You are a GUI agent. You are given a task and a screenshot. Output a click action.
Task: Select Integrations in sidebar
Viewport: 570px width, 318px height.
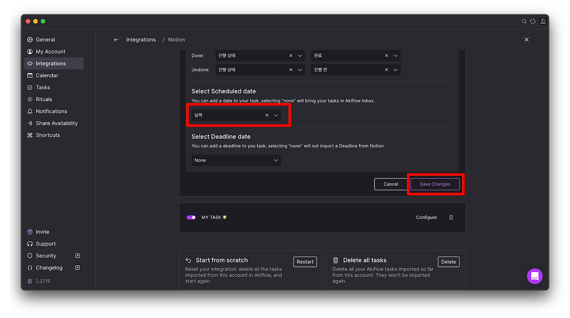[53, 64]
